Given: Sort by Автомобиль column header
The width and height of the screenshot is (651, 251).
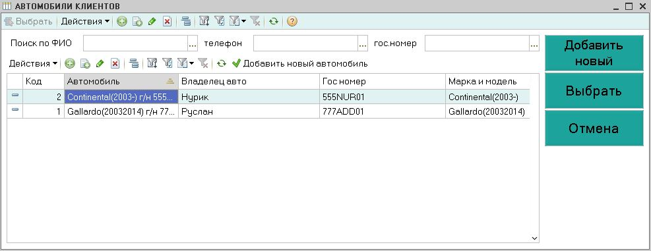Looking at the screenshot, I should (x=121, y=81).
